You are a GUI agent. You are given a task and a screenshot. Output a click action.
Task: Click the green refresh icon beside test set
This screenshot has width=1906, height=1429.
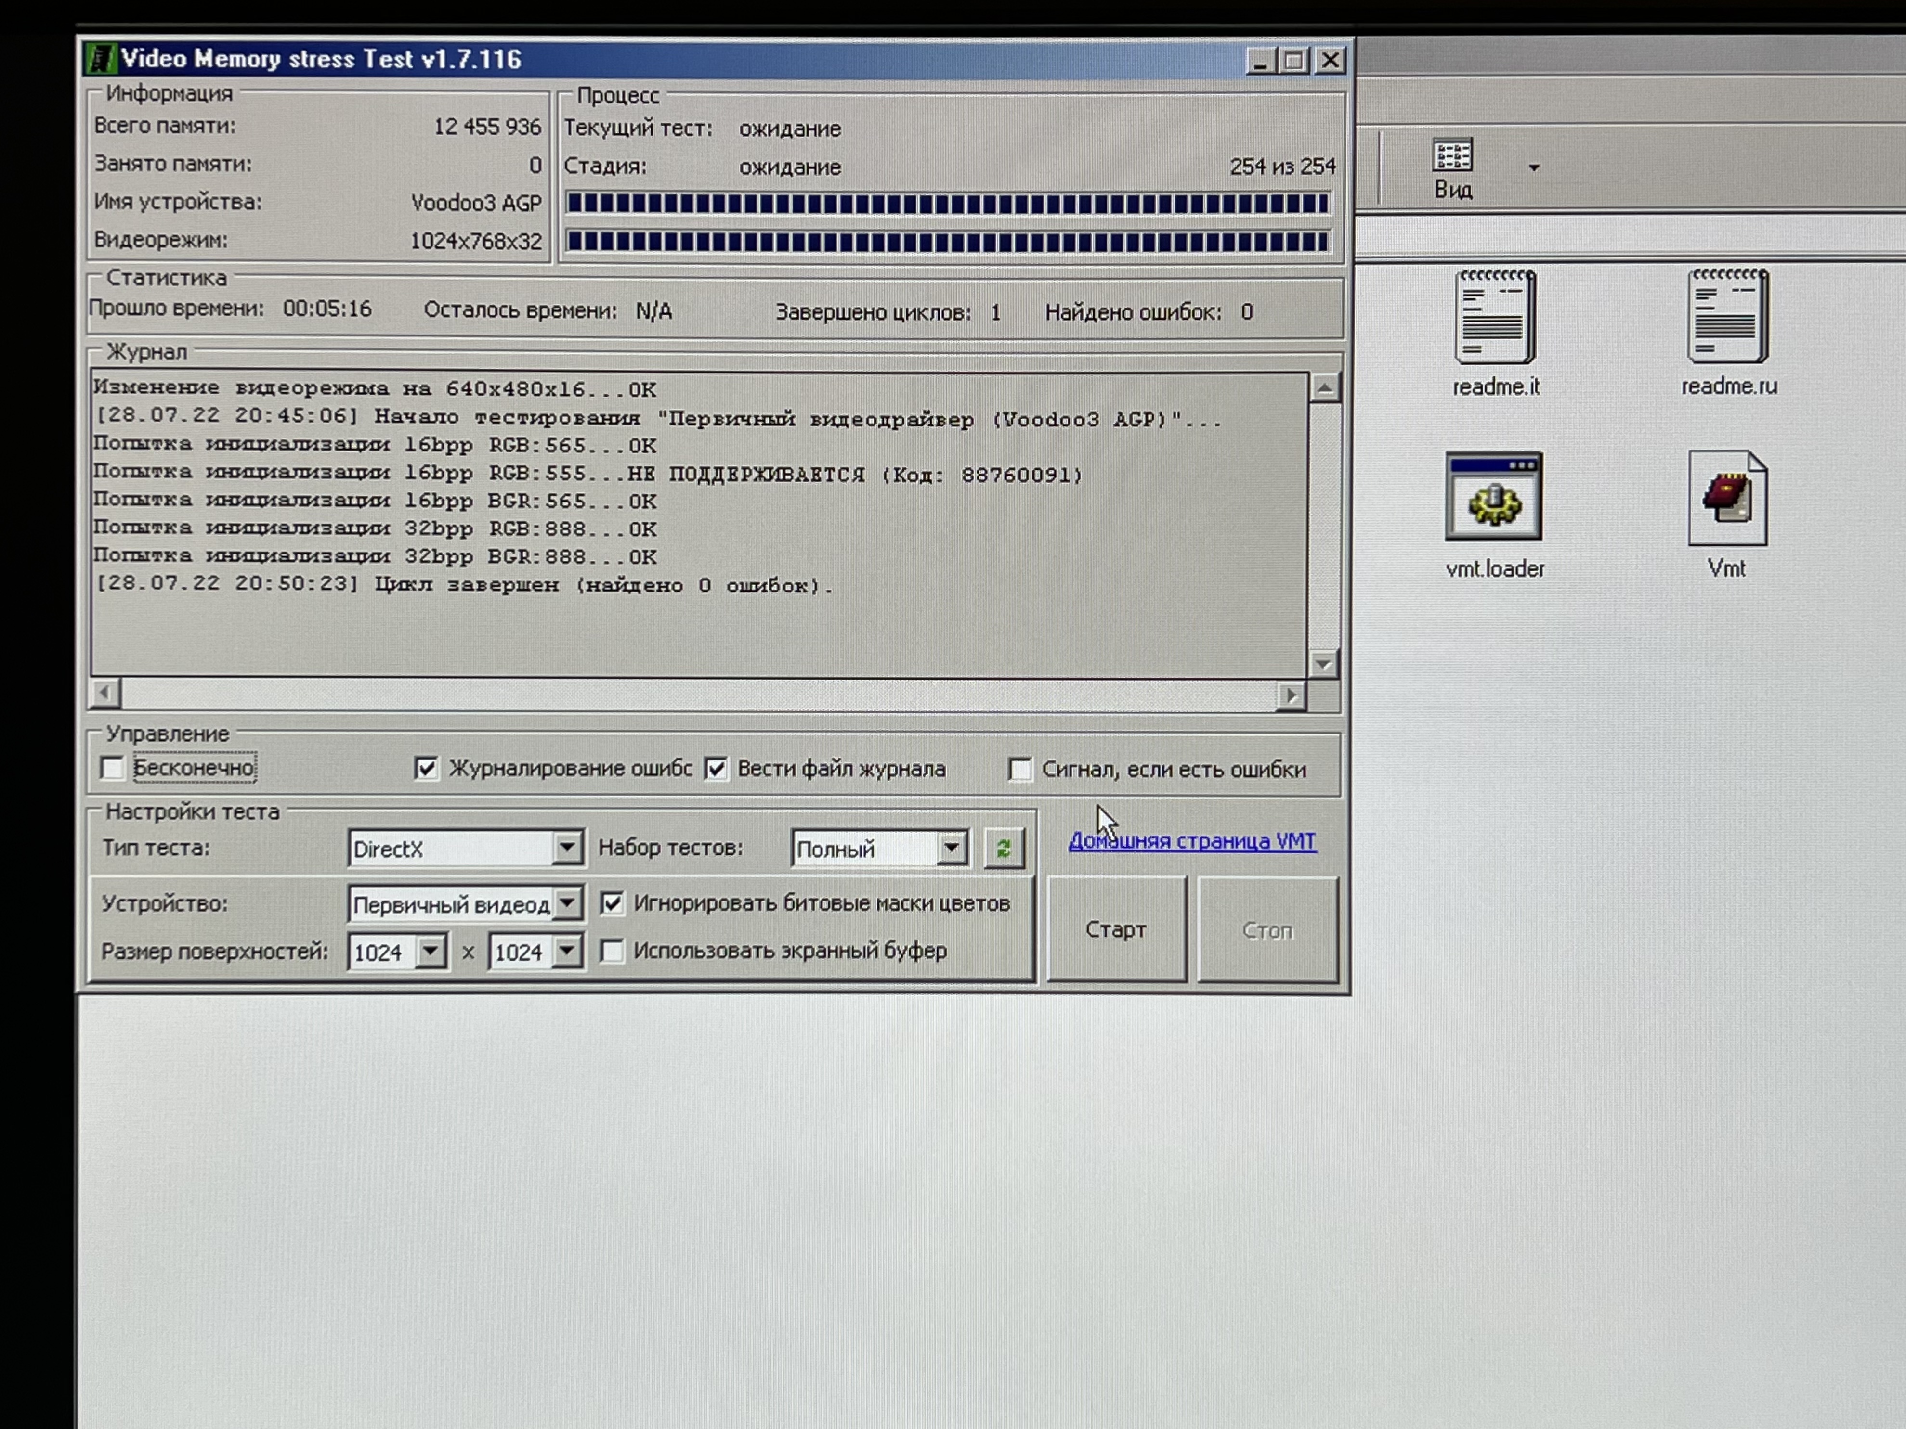click(x=1003, y=849)
